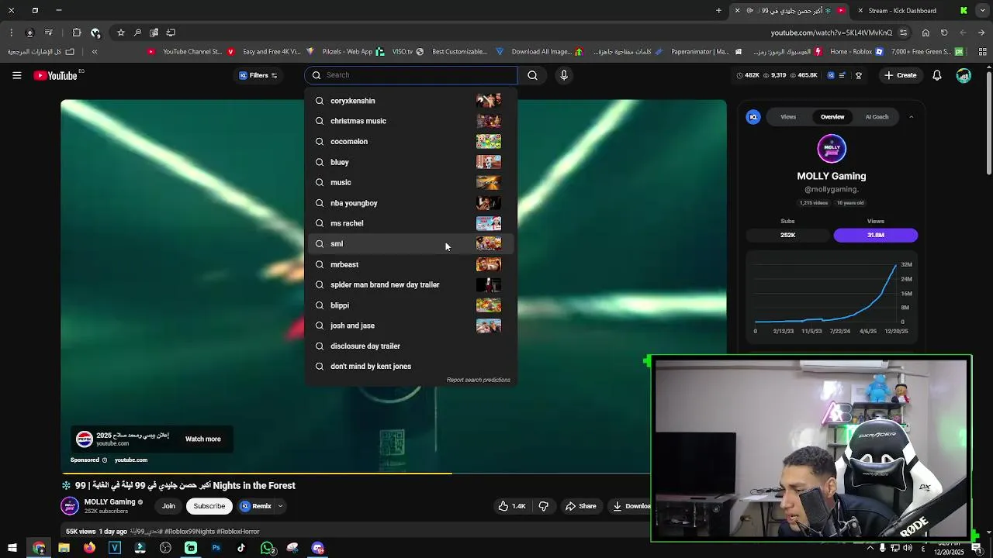Switch to the vidIQ Views tab

pyautogui.click(x=788, y=117)
